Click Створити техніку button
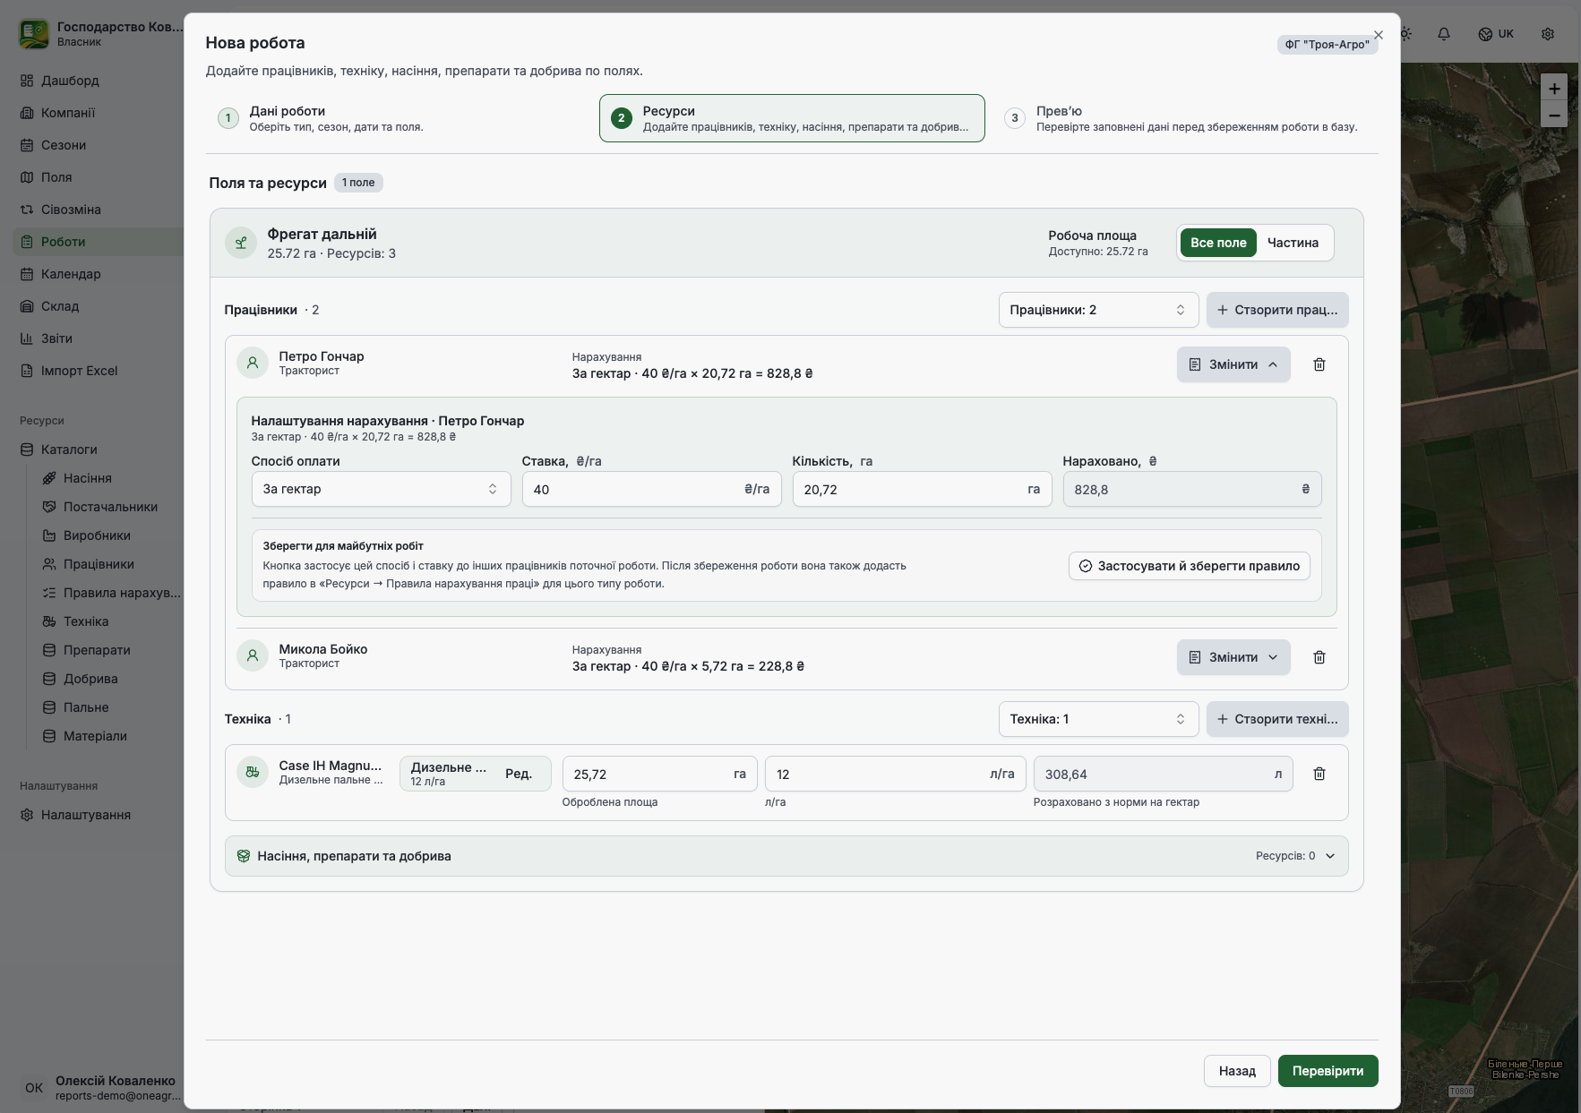Image resolution: width=1581 pixels, height=1113 pixels. click(x=1277, y=719)
